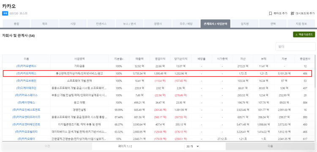The image size is (317, 152).
Task: Click the 87.44% stake value
Action: 119,117
